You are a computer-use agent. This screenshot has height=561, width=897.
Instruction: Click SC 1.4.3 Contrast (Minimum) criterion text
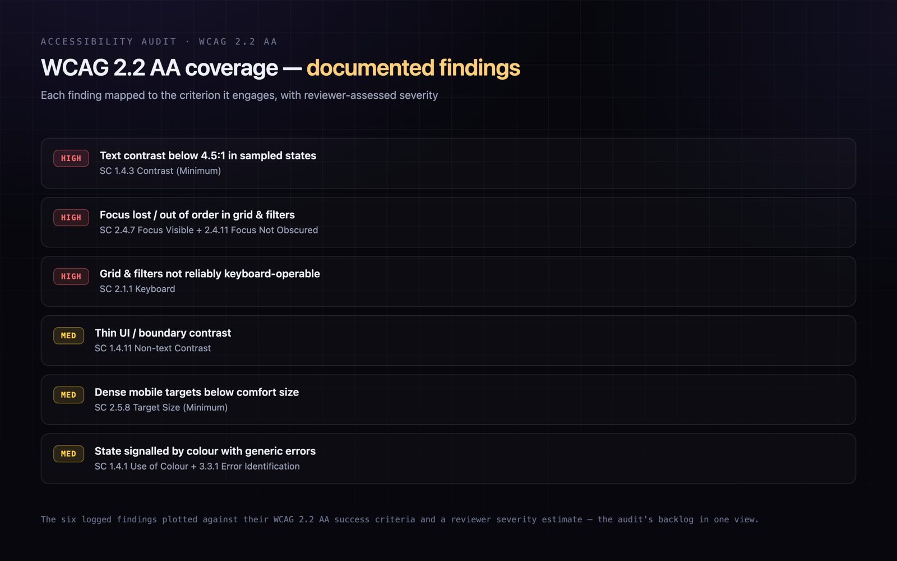point(160,171)
